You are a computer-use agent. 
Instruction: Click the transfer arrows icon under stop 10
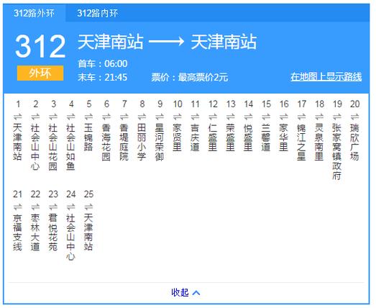(x=178, y=117)
